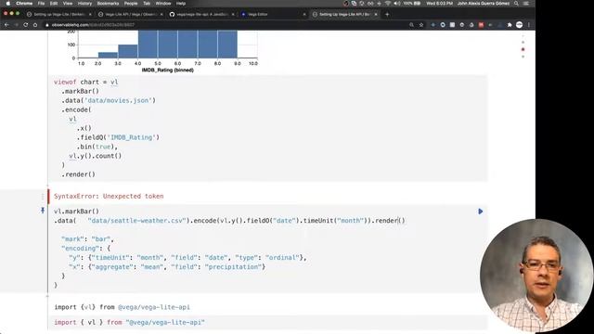The width and height of the screenshot is (594, 334).
Task: Click the red dot in the page minimap
Action: pyautogui.click(x=523, y=49)
